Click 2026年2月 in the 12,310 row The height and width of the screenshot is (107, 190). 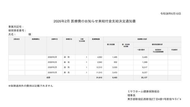(52, 67)
